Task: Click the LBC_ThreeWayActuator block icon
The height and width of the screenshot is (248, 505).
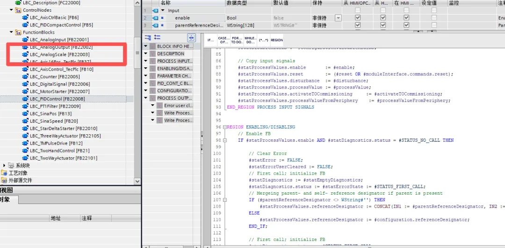Action: [x=25, y=136]
